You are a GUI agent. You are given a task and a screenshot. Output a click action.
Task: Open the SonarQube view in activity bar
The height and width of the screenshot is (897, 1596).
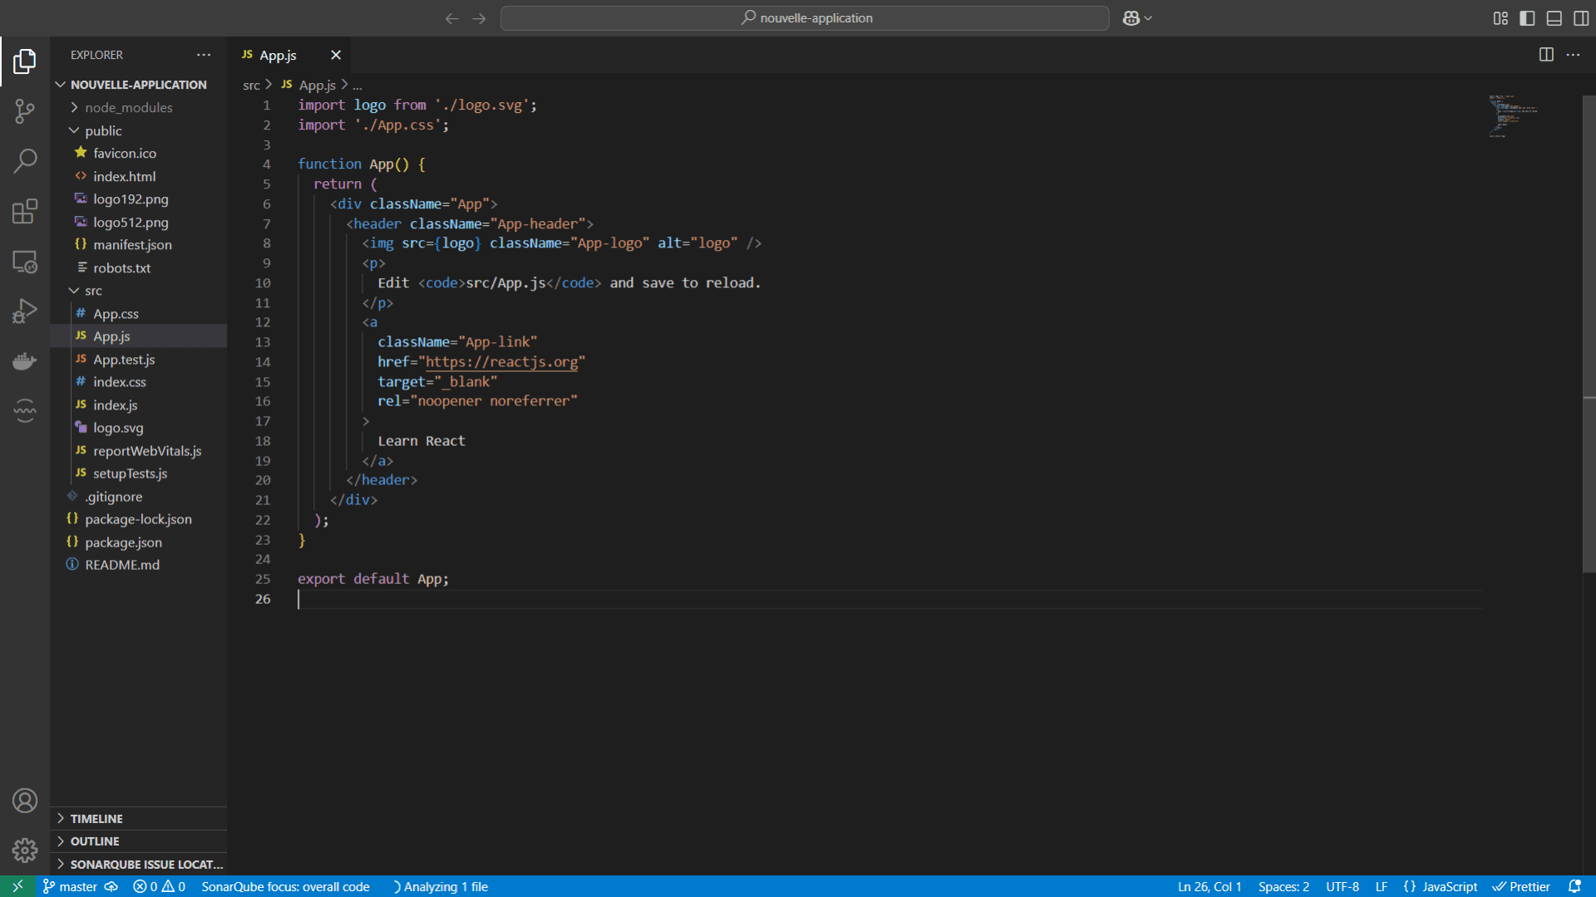point(25,410)
